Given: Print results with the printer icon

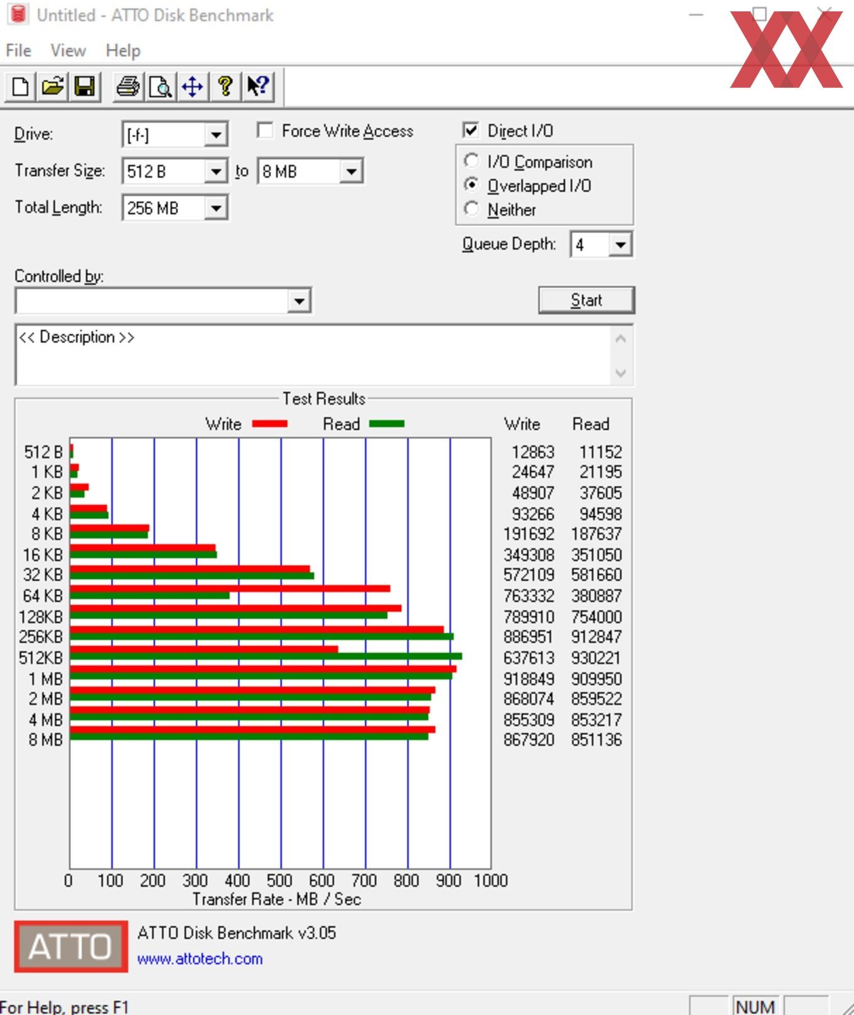Looking at the screenshot, I should click(128, 86).
